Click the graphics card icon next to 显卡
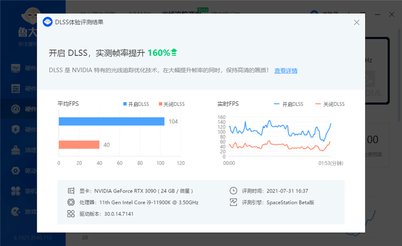The image size is (402, 246). pyautogui.click(x=71, y=191)
